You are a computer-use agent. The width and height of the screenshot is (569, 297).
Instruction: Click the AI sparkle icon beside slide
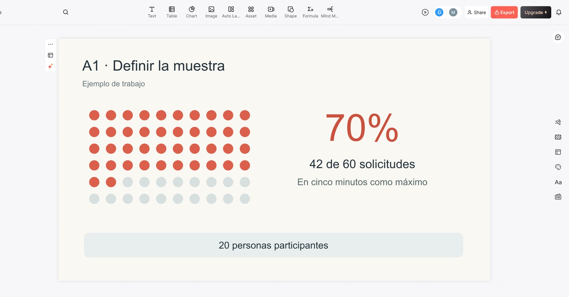[x=51, y=66]
